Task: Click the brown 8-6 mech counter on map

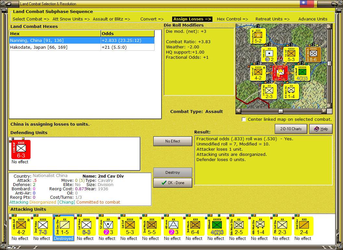Action: tap(313, 55)
